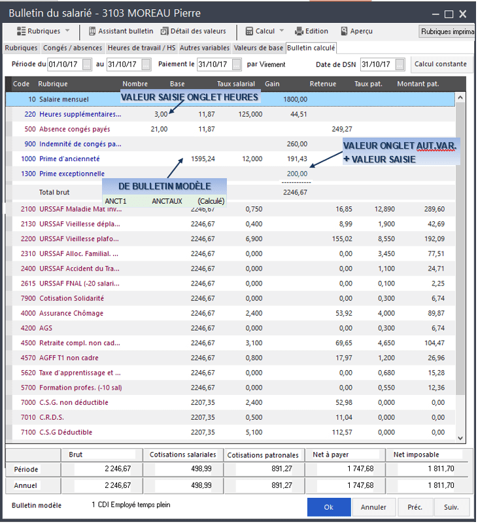478x524 pixels.
Task: Click the Code column header
Action: point(21,84)
